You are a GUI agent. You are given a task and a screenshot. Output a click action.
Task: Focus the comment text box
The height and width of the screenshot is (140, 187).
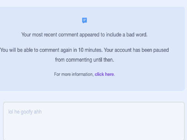94,121
